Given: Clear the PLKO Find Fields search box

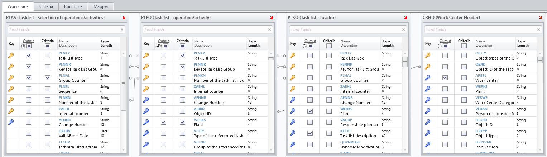Looking at the screenshot, I should point(403,30).
